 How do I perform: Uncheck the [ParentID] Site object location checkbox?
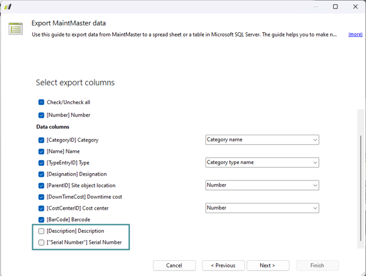click(x=41, y=185)
